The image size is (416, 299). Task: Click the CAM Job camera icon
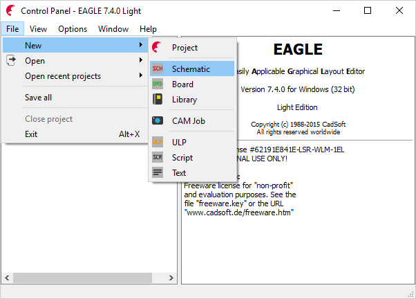click(158, 121)
